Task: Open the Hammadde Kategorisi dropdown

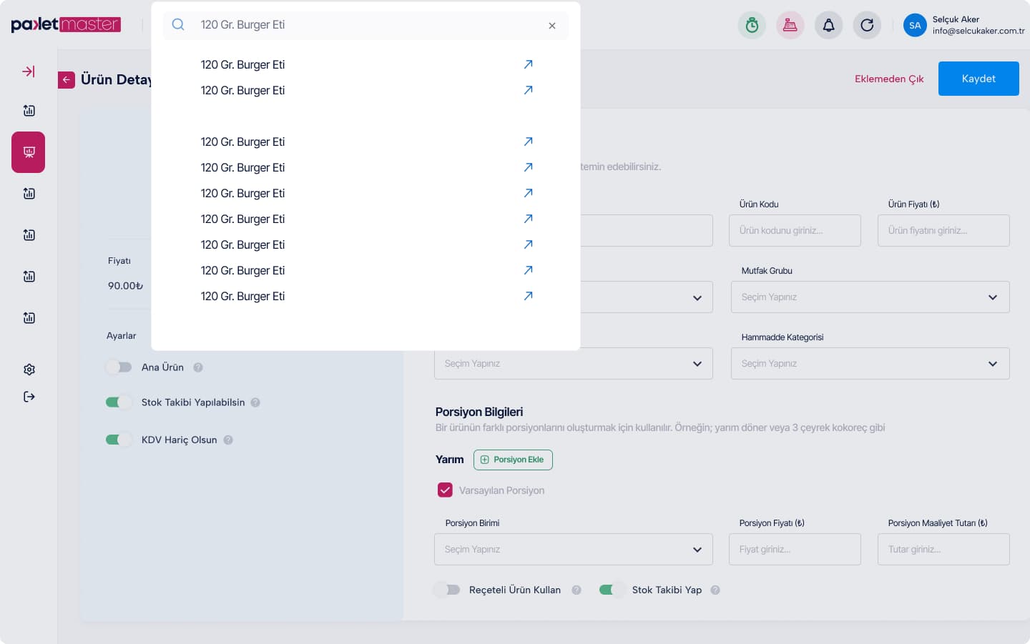Action: tap(870, 364)
